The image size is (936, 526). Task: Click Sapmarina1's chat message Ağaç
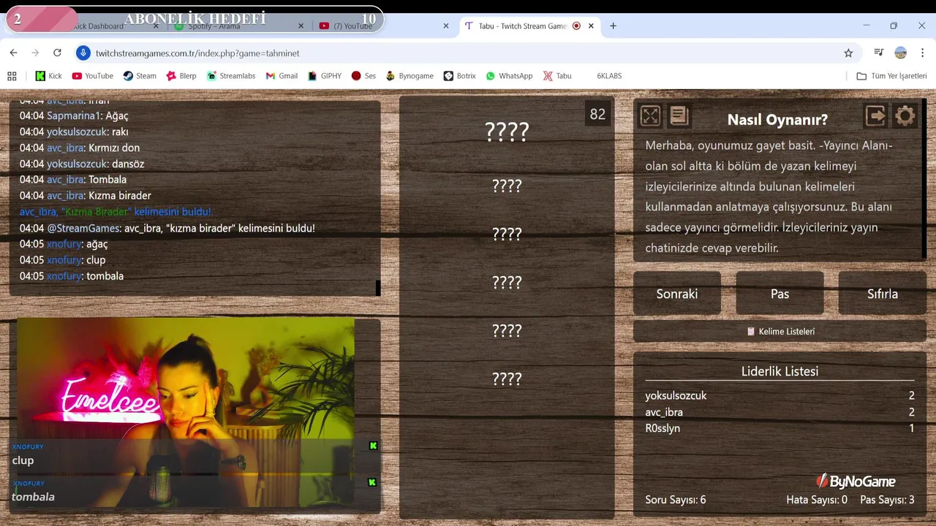click(x=74, y=115)
